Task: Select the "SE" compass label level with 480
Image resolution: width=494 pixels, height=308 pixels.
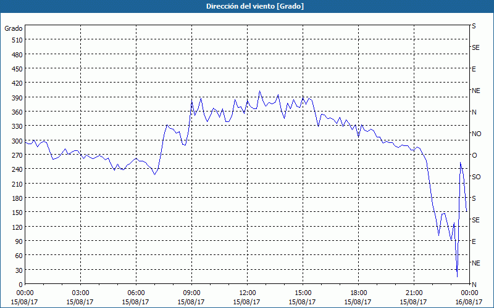Action: click(475, 47)
